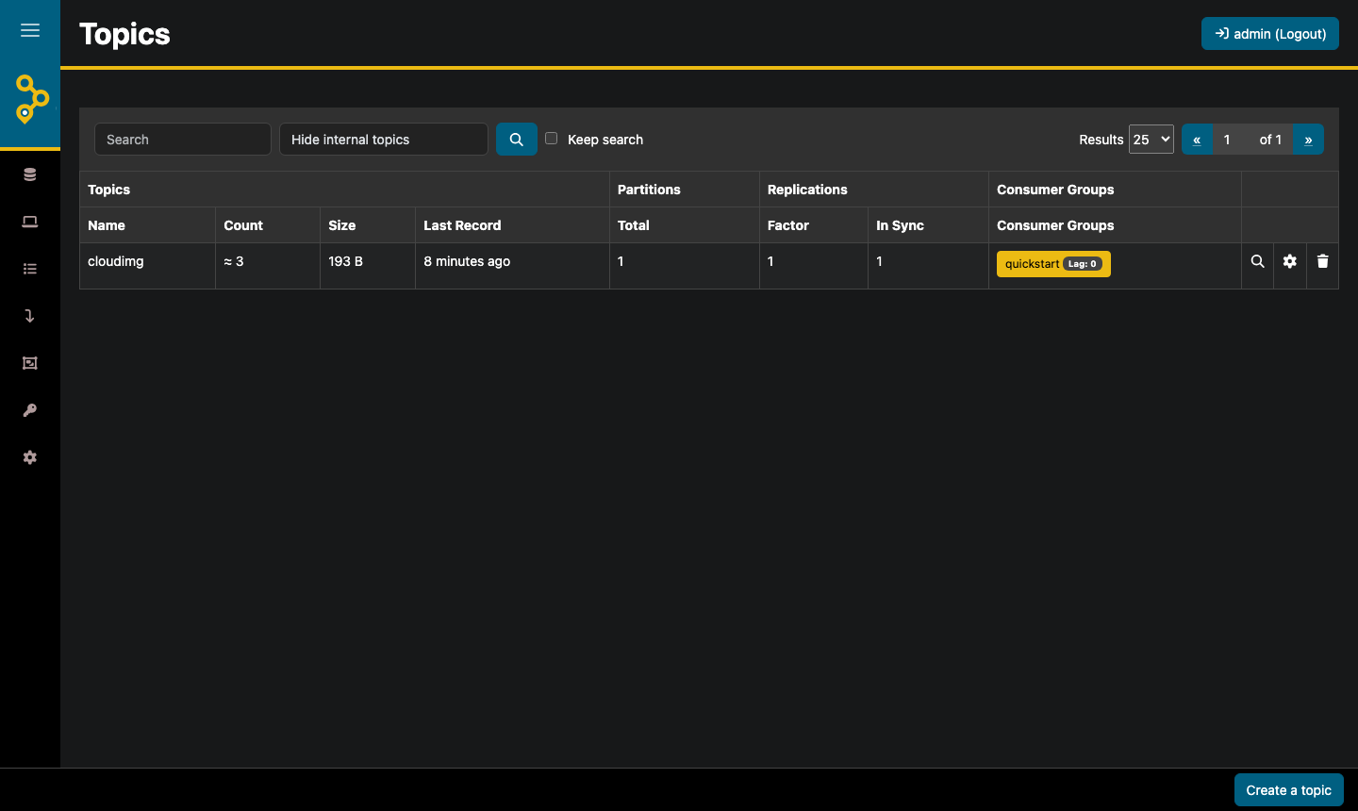Delete the cloudimg topic with trash icon

click(x=1323, y=261)
